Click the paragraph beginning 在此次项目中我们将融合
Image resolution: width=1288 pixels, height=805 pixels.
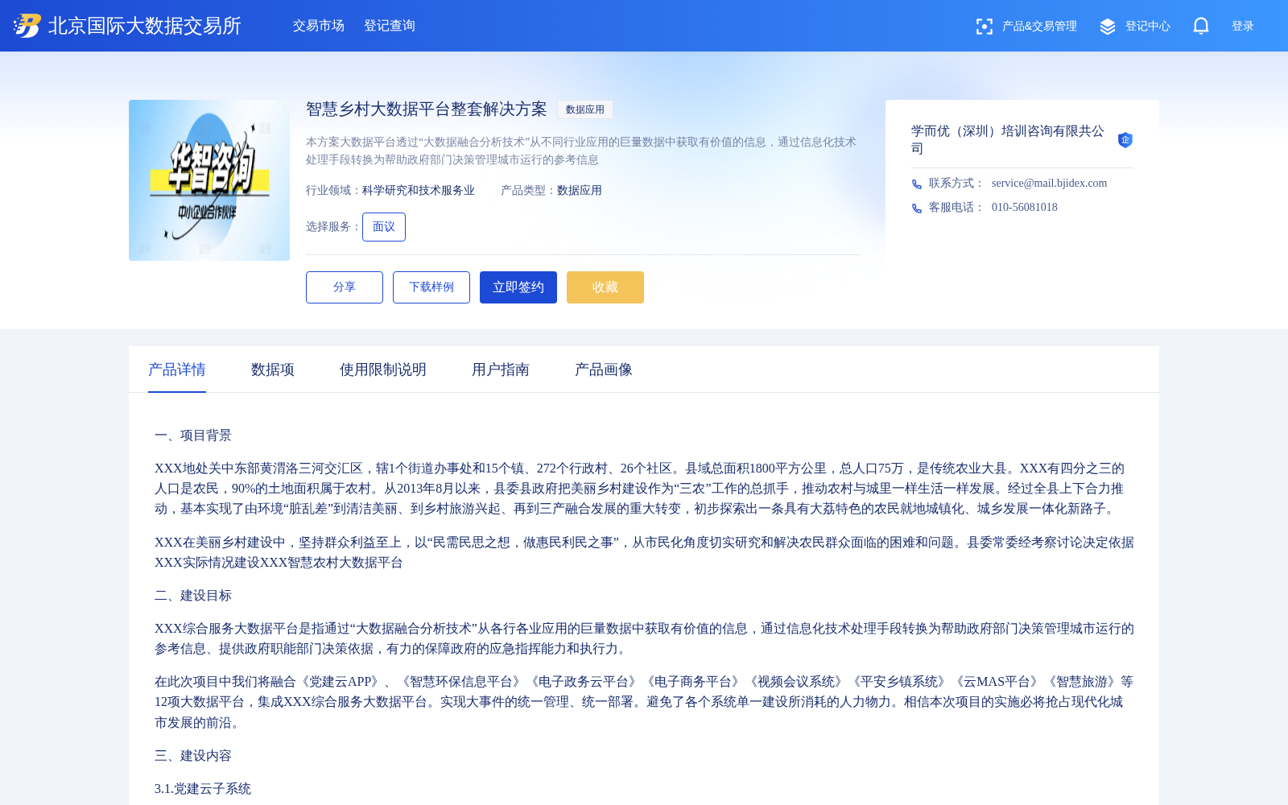[644, 702]
